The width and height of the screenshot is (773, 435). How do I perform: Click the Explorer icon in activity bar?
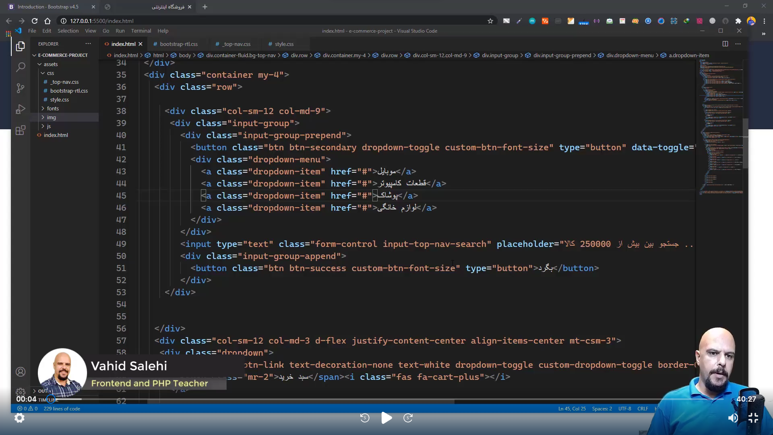point(20,46)
